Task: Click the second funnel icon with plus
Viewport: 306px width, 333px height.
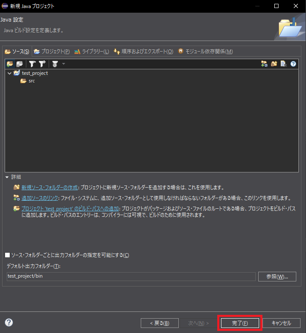Action: pos(42,64)
